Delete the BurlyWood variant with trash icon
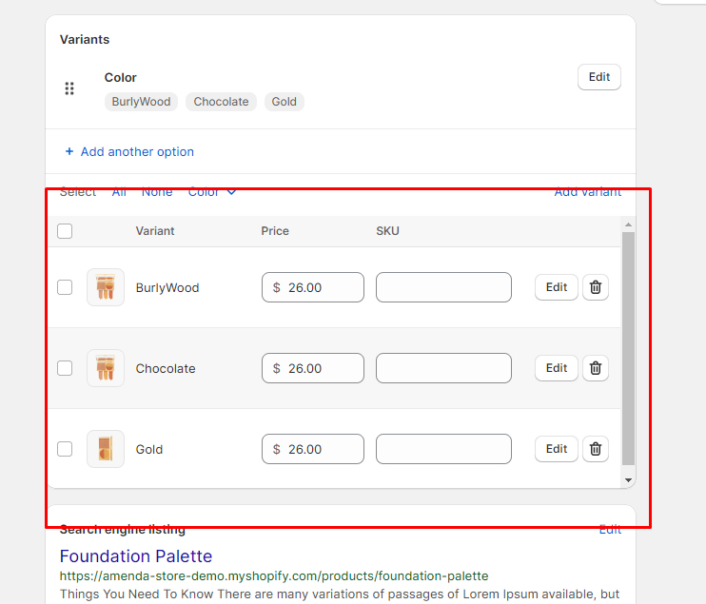Screen dimensions: 706x604 [x=596, y=287]
